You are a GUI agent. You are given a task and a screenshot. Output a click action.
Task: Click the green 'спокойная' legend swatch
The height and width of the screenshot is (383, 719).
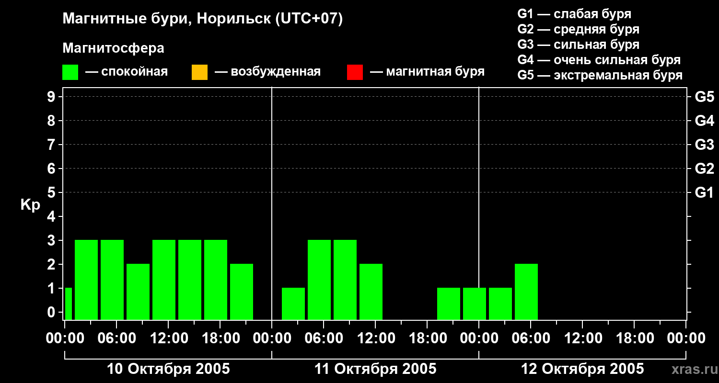[x=70, y=72]
